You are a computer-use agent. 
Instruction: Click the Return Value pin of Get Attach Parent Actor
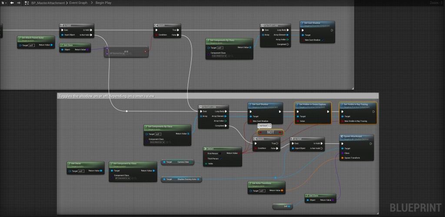click(x=51, y=45)
